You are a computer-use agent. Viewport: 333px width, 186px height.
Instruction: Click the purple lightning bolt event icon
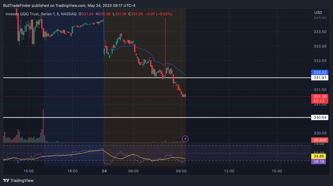(186, 139)
